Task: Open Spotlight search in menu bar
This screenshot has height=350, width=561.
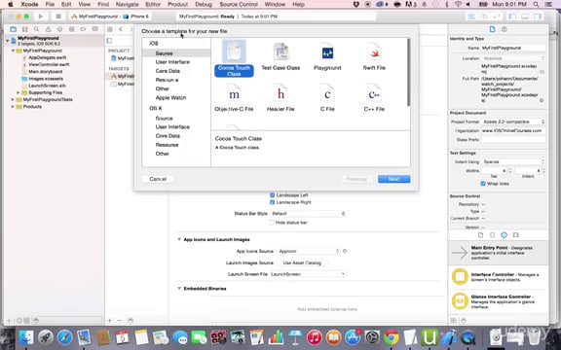Action: [x=536, y=4]
